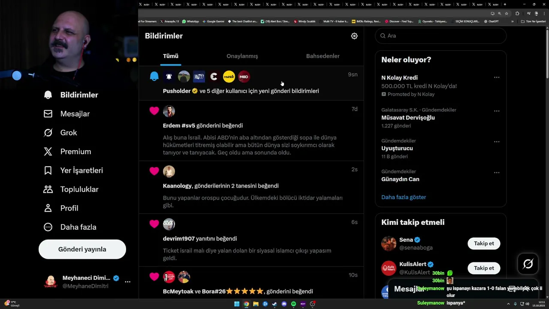Open Spotify from the taskbar
Screen dimensions: 549x309
tap(293, 304)
